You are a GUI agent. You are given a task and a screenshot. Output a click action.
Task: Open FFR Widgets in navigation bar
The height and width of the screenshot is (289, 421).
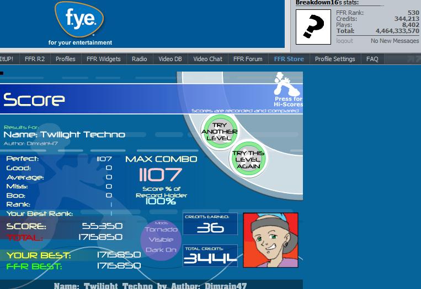[x=104, y=59]
